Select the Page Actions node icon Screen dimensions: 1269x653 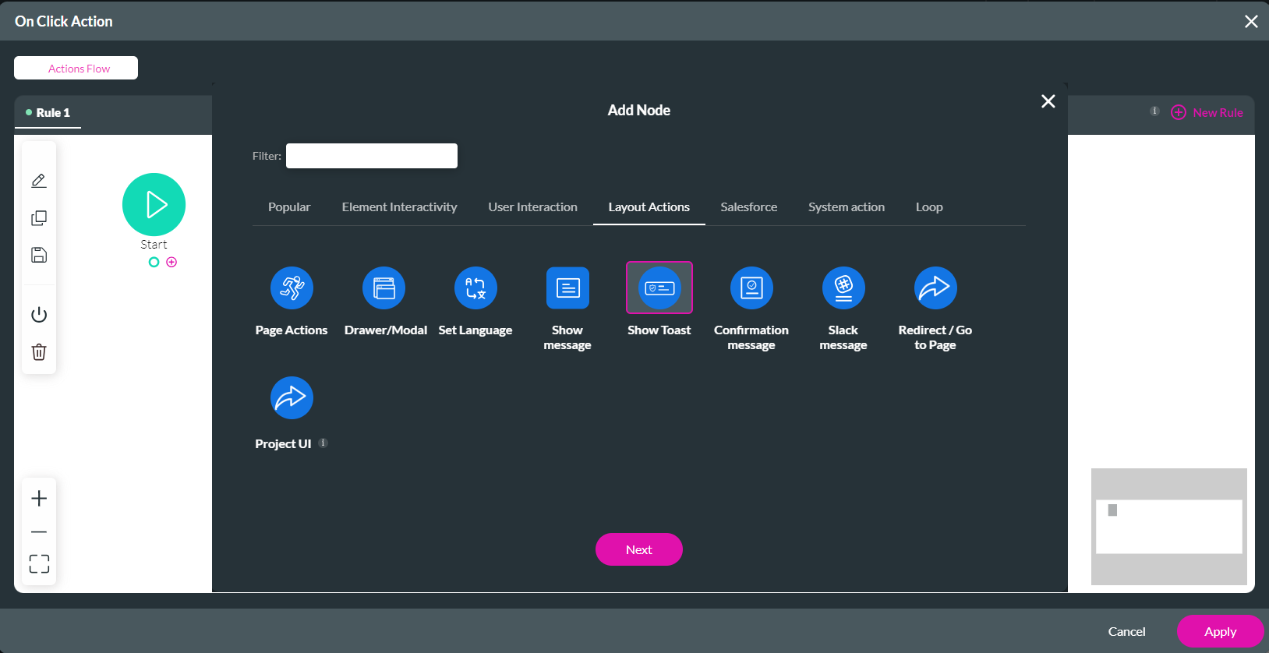tap(292, 288)
